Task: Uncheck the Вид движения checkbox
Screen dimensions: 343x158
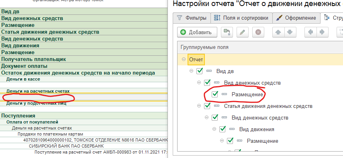Action: (223, 129)
